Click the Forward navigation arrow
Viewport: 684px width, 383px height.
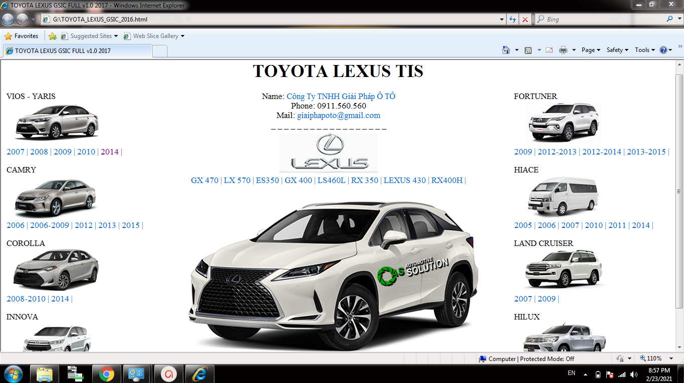pyautogui.click(x=22, y=19)
